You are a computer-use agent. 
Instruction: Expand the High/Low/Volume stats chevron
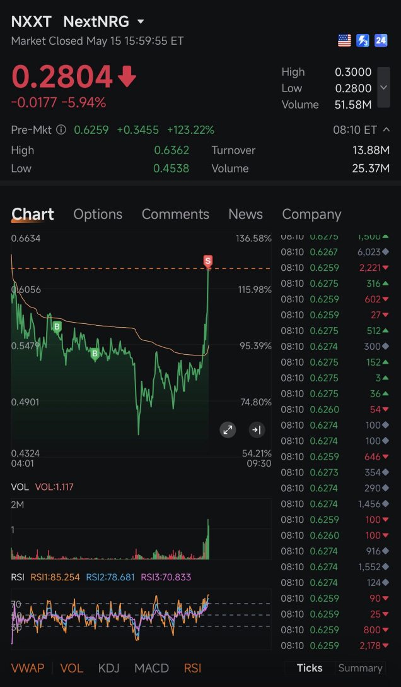pos(383,87)
